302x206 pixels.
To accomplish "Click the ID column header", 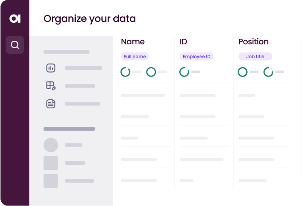I will click(x=184, y=42).
